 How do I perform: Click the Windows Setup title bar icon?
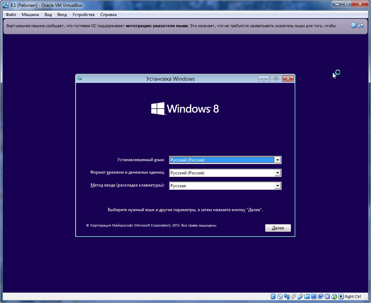tap(80, 78)
